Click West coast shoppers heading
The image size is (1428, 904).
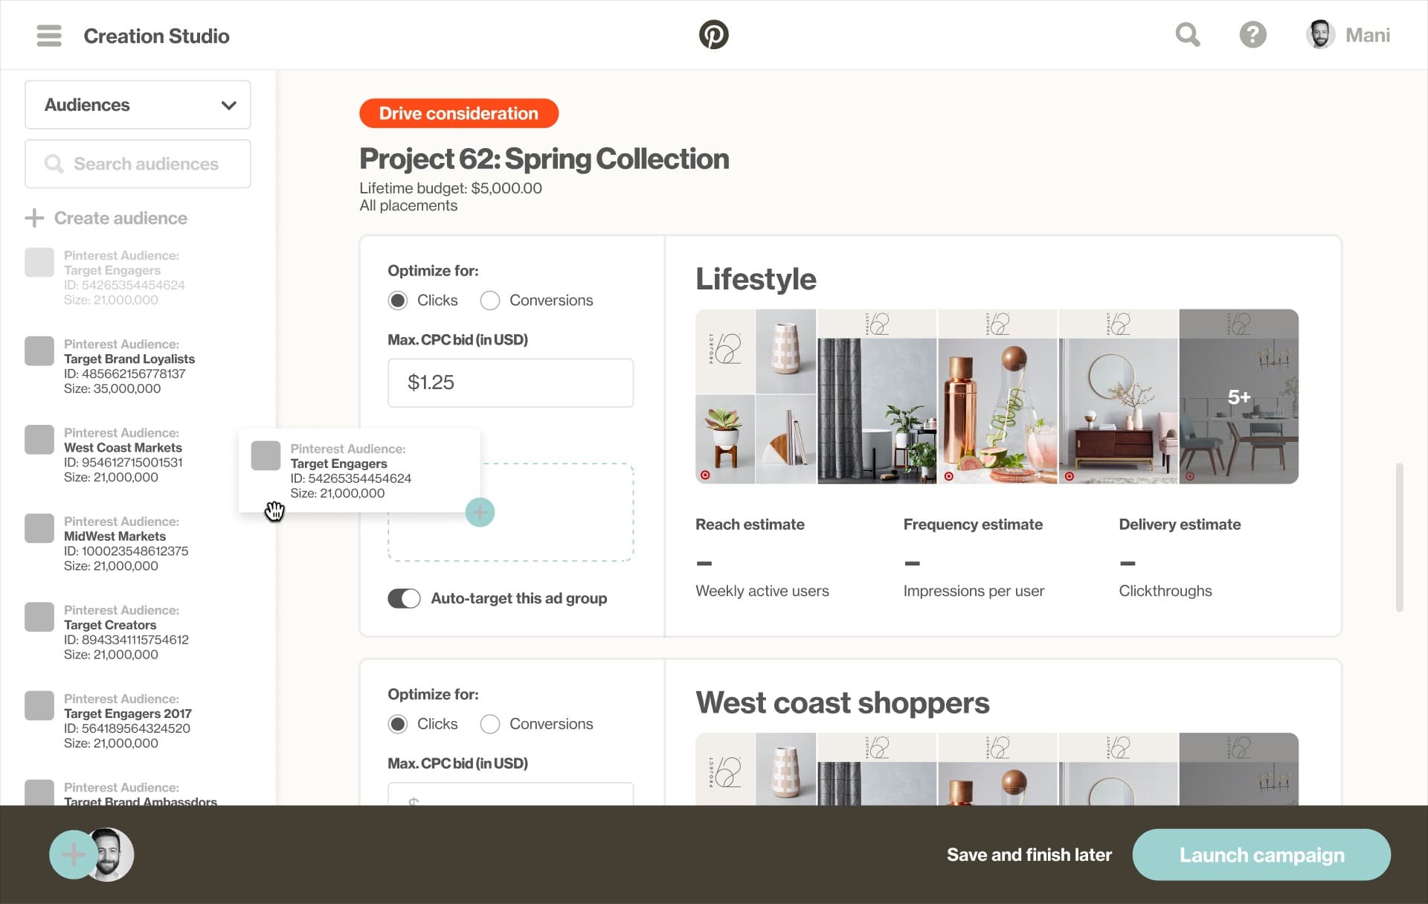tap(842, 702)
